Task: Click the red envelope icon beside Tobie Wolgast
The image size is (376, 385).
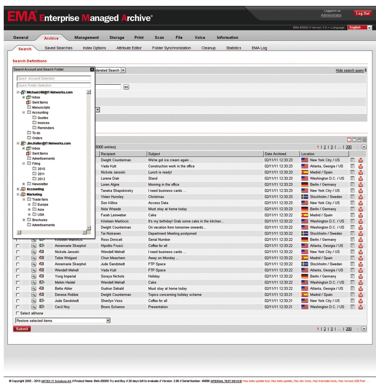Action: click(42, 258)
